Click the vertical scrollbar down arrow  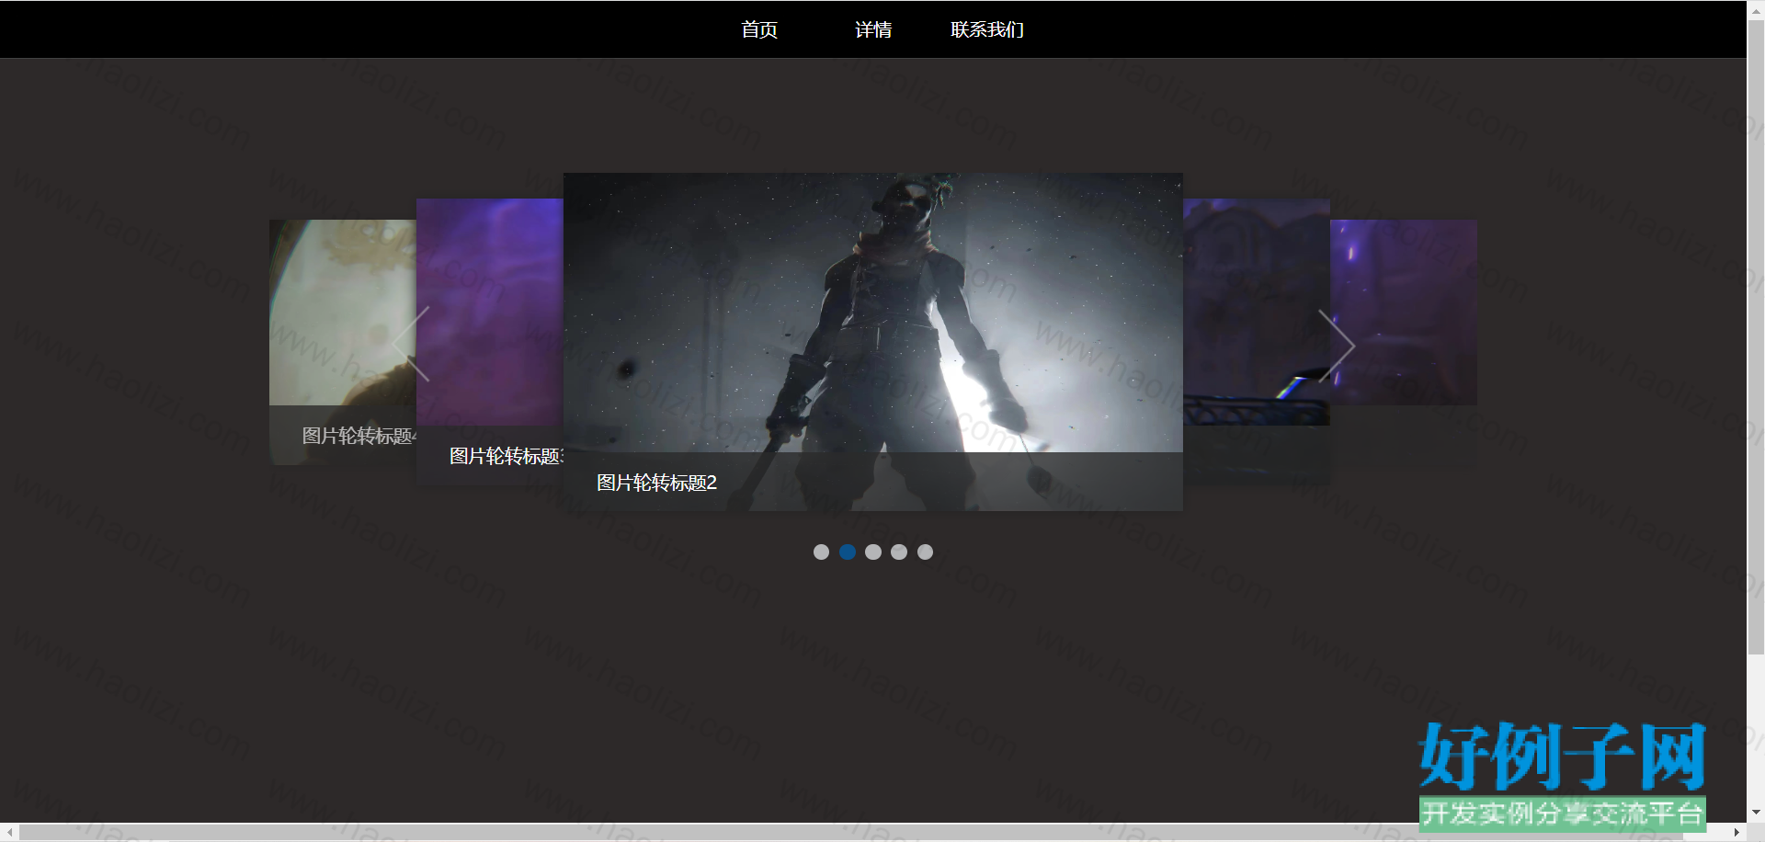pos(1756,813)
